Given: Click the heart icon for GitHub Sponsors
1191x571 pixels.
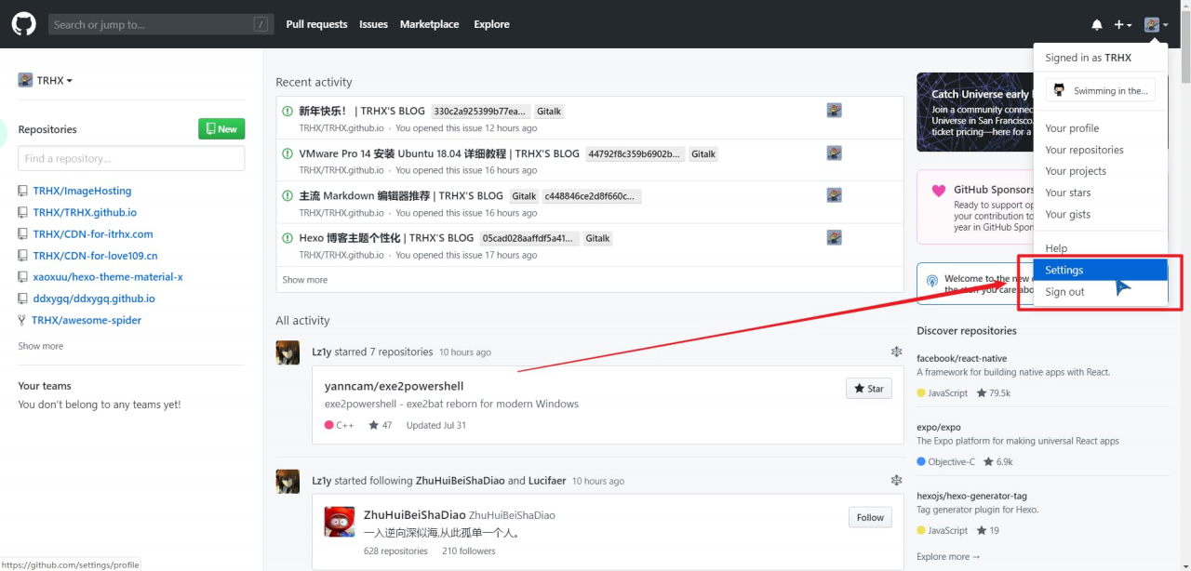Looking at the screenshot, I should click(939, 191).
